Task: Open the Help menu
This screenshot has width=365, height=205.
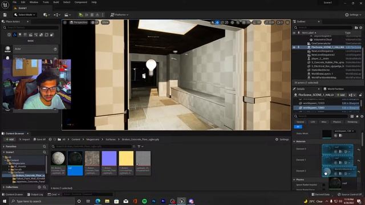Action: coord(94,2)
